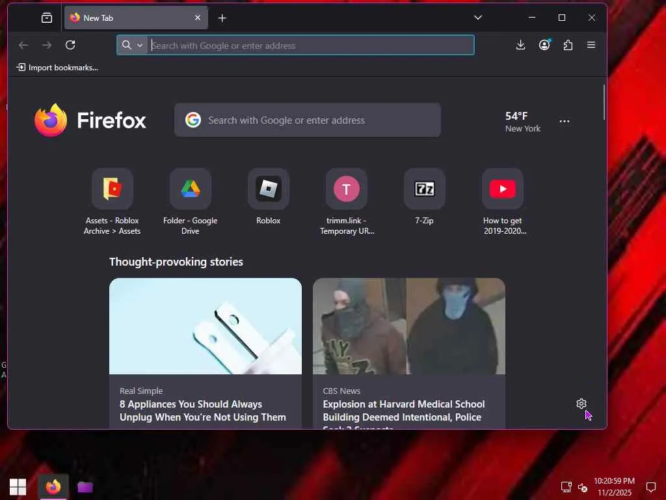Open the appliances plug story thumbnail
This screenshot has width=666, height=500.
pos(206,326)
